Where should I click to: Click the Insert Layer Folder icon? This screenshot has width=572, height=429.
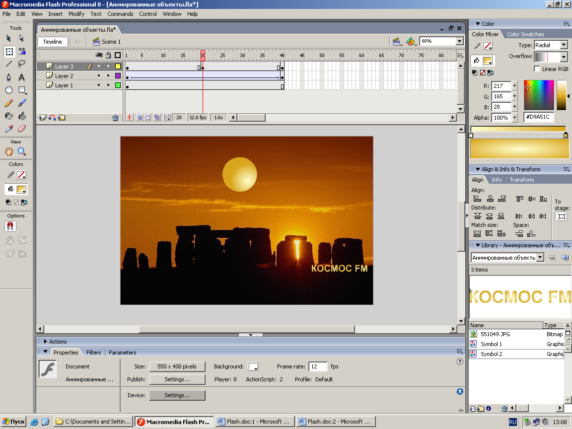click(62, 118)
